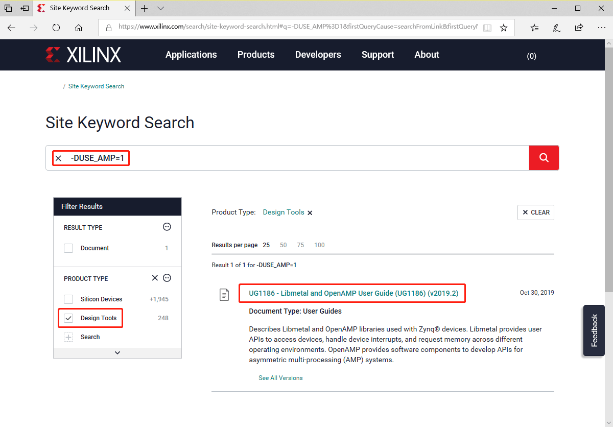This screenshot has height=427, width=613.
Task: Clear the search query with X icon
Action: (59, 158)
